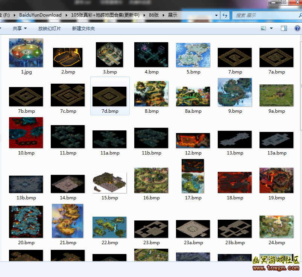Select the 23.bmp thumbnail
The width and height of the screenshot is (302, 277).
151,229
